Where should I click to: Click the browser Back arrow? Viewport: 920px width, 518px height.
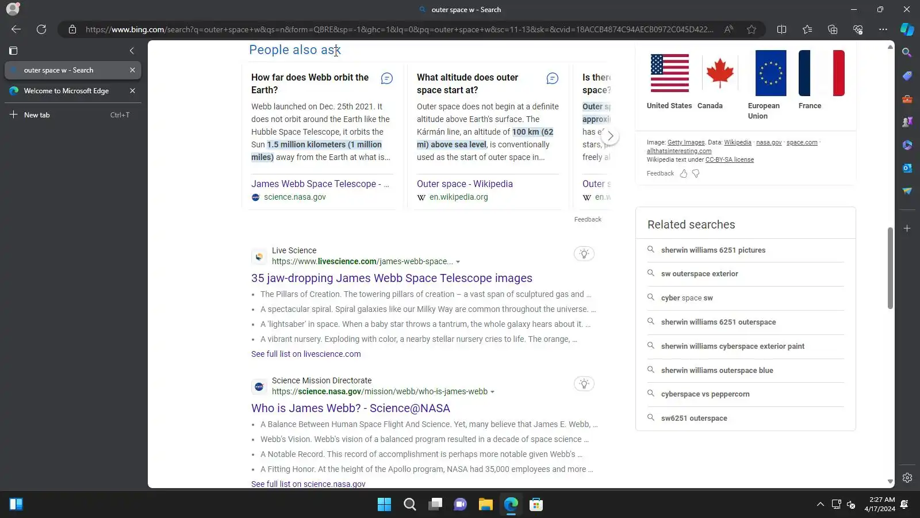click(16, 29)
